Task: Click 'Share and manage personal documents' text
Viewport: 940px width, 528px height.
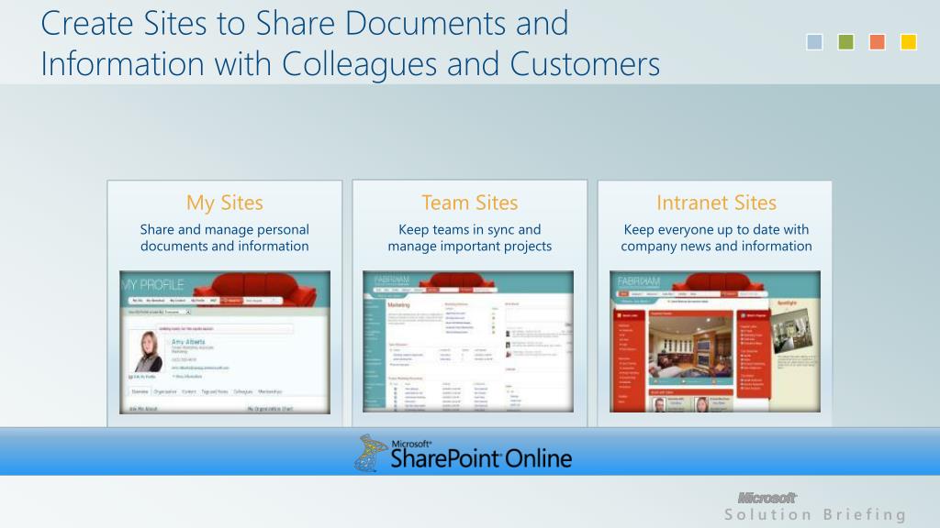Action: coord(225,237)
